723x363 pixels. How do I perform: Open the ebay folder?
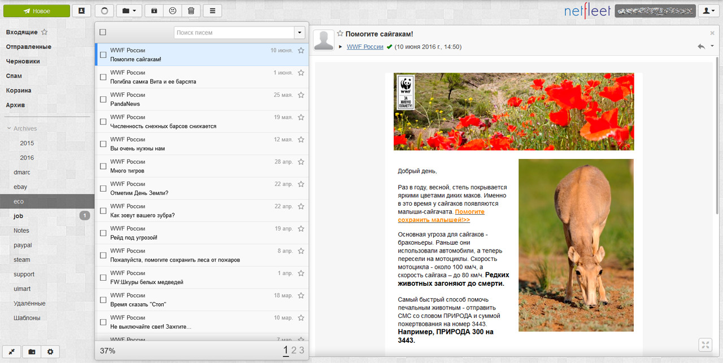tap(20, 187)
